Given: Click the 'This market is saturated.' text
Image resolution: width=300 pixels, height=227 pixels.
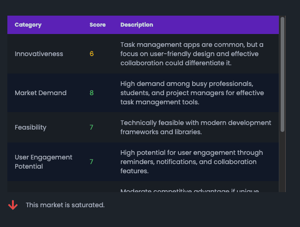Looking at the screenshot, I should (65, 205).
